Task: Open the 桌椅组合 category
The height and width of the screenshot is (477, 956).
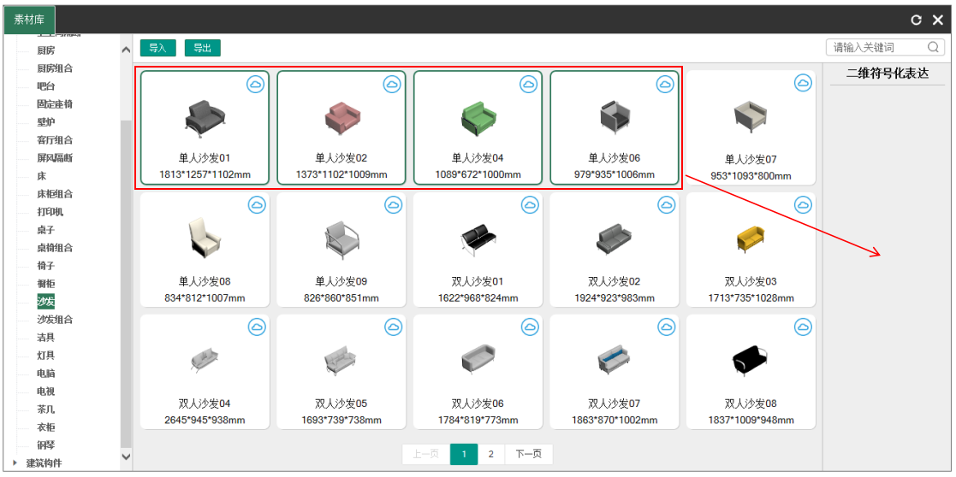Action: 55,248
